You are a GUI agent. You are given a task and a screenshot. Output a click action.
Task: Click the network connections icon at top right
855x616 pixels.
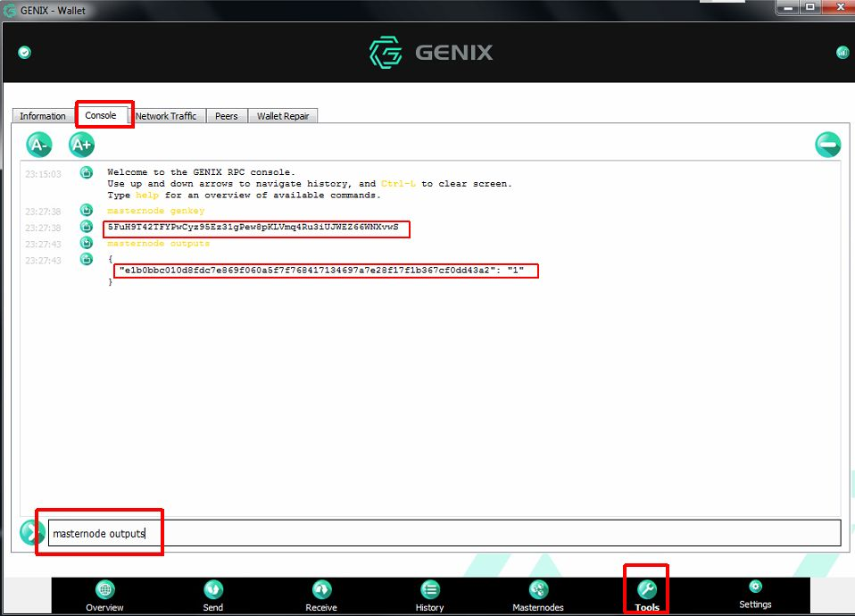click(x=843, y=53)
